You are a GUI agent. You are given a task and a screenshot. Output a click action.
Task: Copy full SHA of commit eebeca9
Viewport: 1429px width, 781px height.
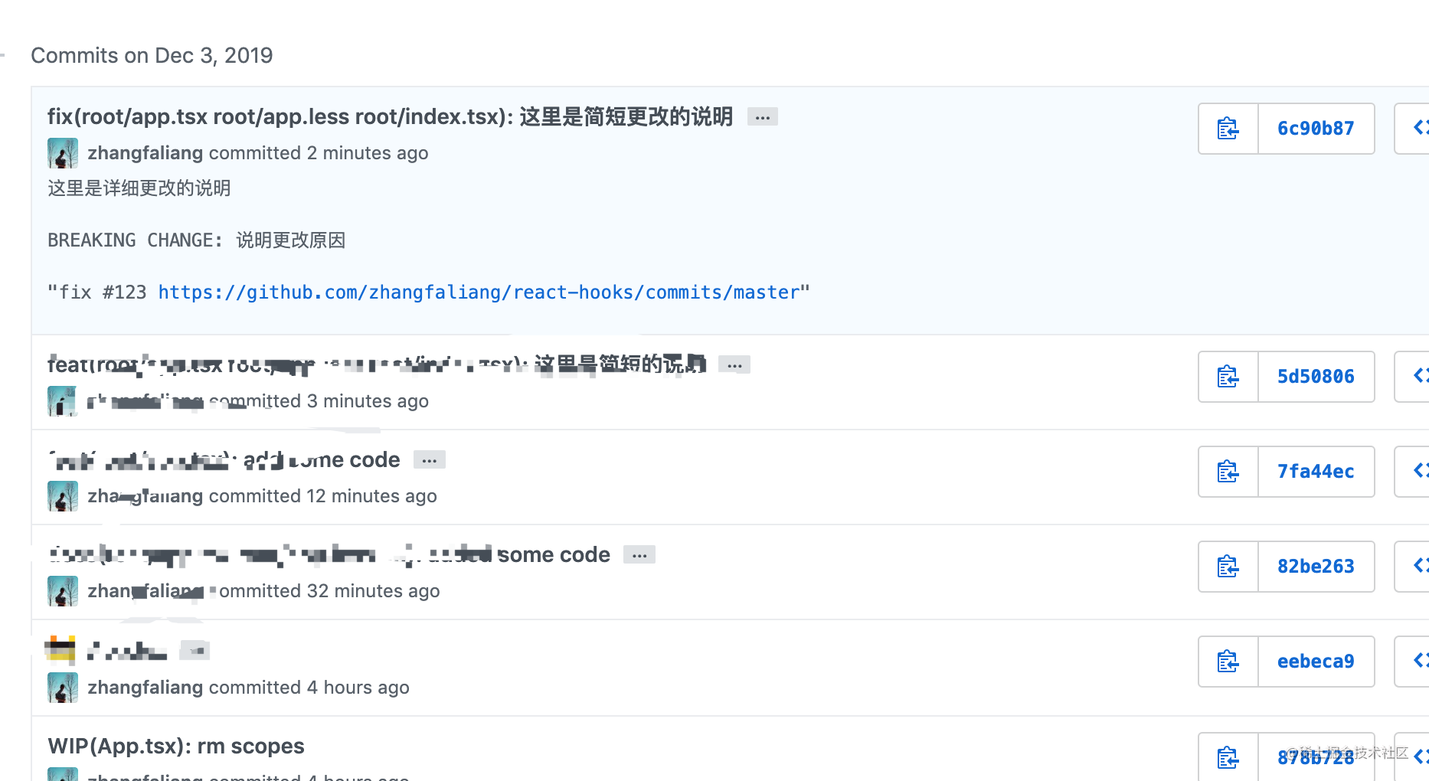1228,662
